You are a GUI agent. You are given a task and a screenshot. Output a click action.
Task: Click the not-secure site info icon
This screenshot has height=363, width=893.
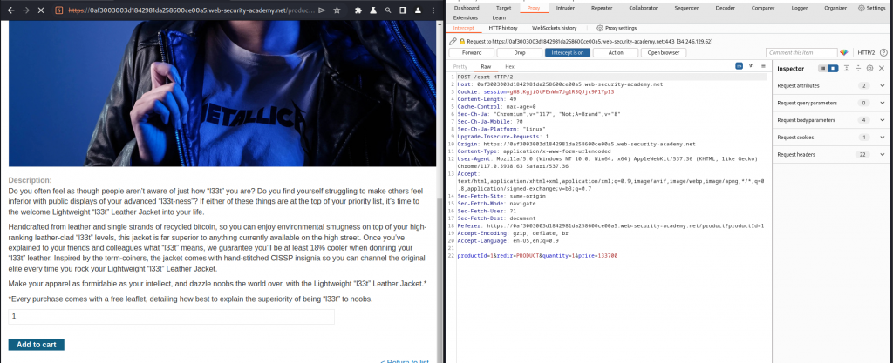60,10
